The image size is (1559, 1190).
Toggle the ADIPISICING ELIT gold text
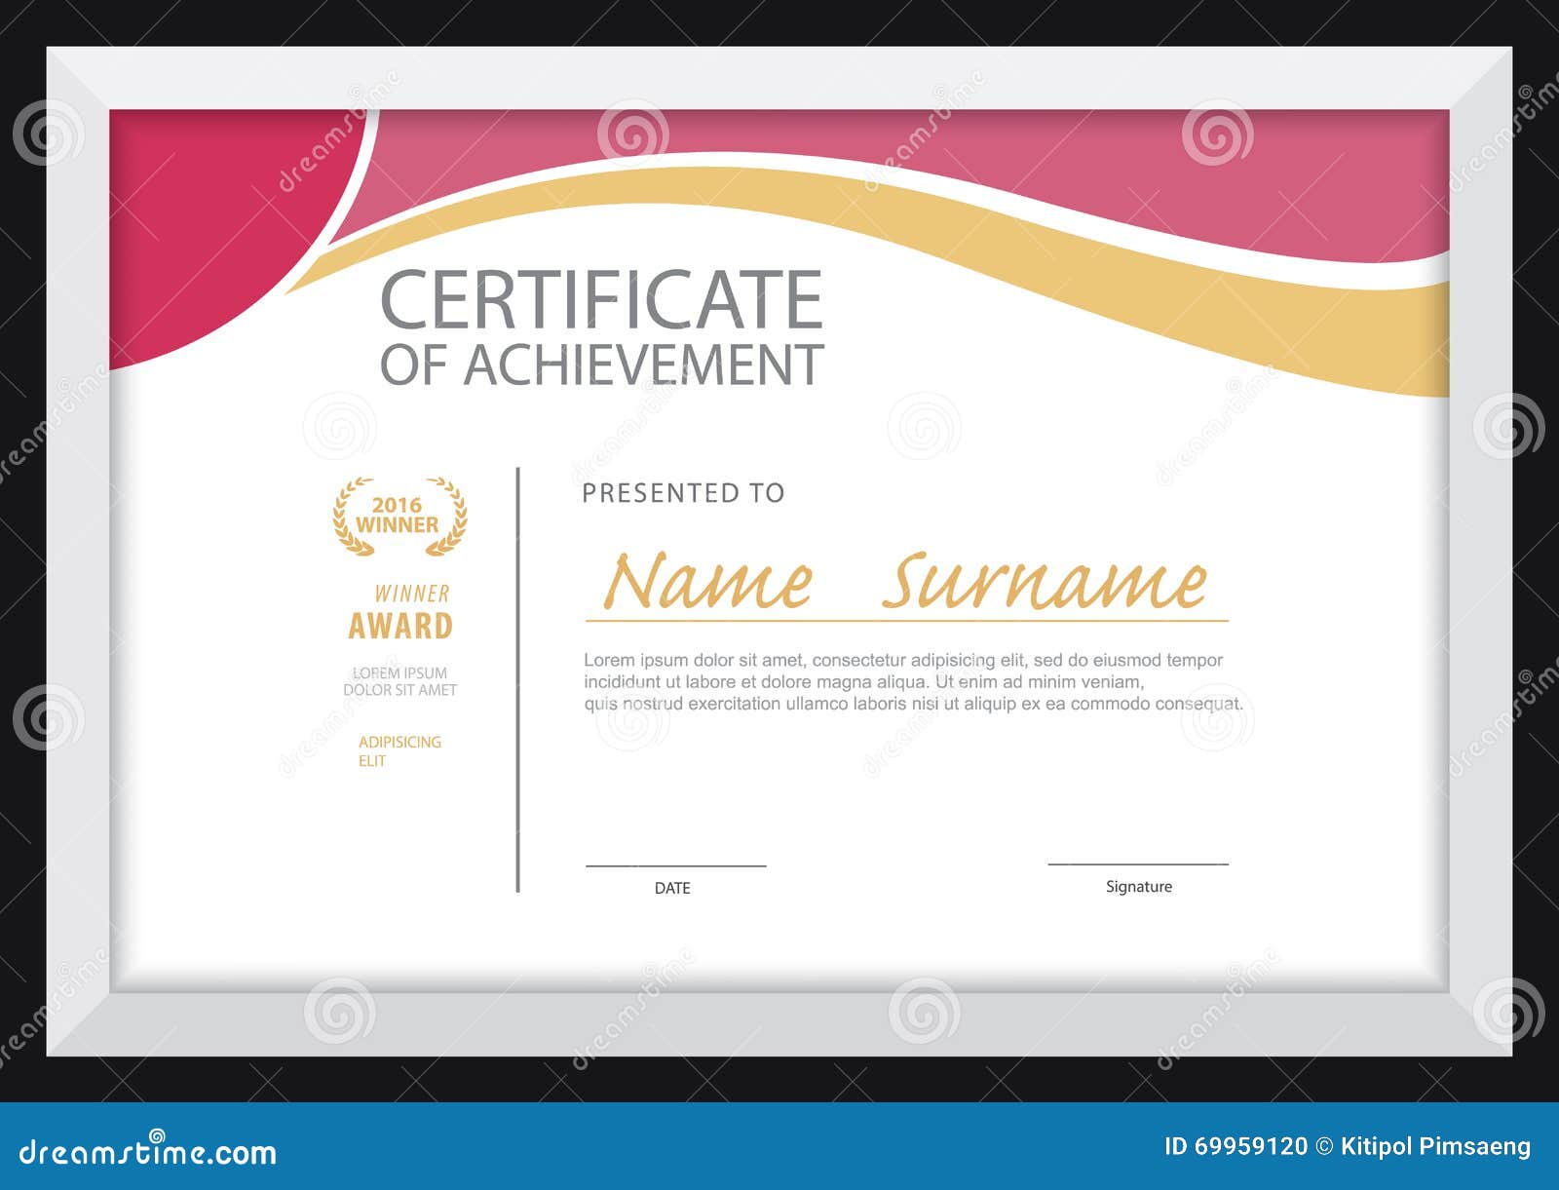point(399,752)
